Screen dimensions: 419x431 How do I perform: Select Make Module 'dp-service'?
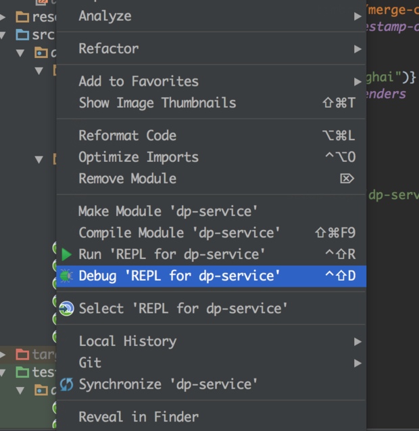(211, 211)
